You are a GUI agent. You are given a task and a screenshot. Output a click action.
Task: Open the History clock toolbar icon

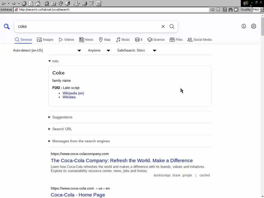pos(67,3)
